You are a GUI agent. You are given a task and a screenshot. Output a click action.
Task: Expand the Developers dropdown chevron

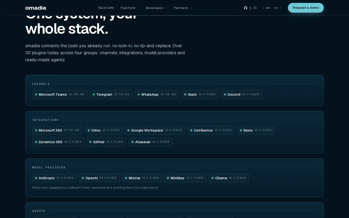pos(166,8)
